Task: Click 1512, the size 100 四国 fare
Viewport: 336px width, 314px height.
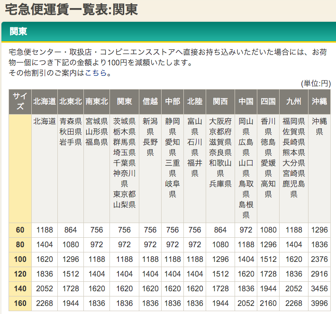Action: (x=268, y=260)
